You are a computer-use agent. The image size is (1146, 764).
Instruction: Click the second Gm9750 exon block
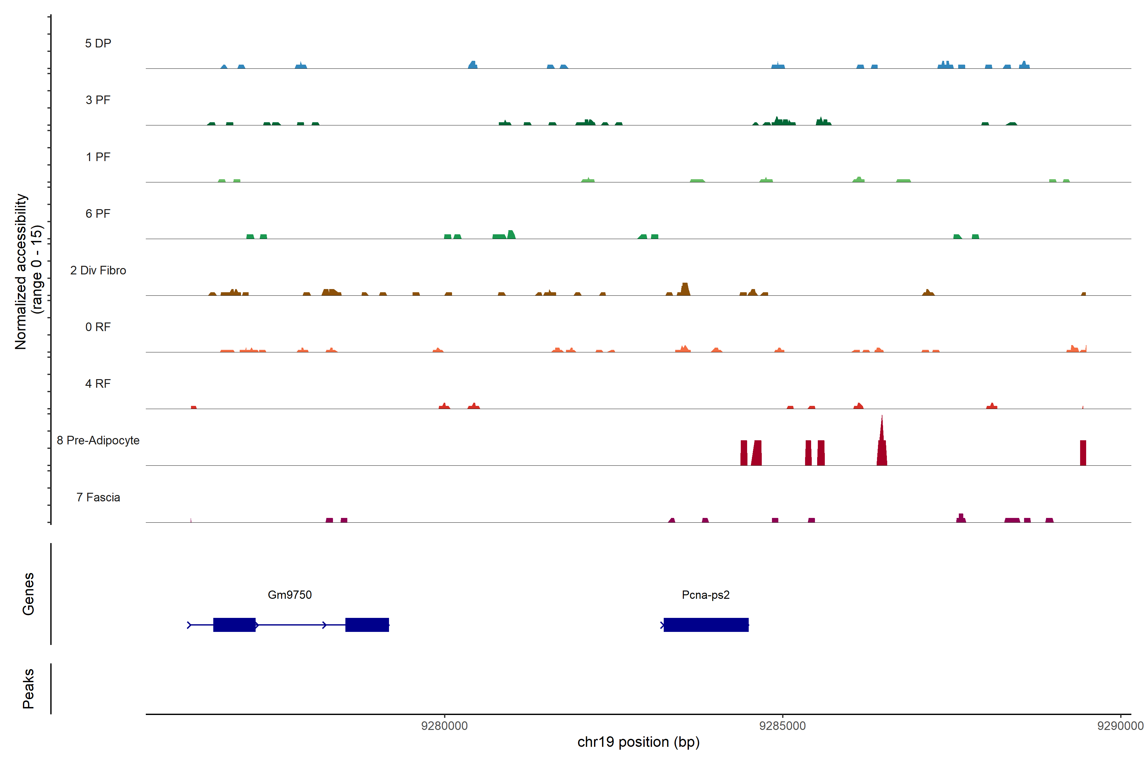click(x=367, y=625)
